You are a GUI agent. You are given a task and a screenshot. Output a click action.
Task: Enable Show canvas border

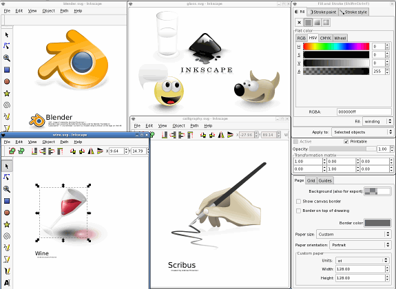click(x=298, y=201)
